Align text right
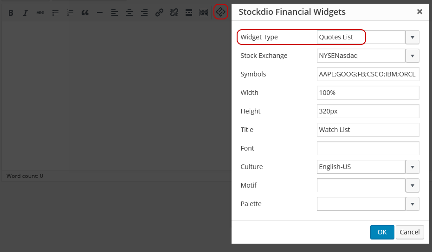432x252 pixels. click(x=144, y=13)
